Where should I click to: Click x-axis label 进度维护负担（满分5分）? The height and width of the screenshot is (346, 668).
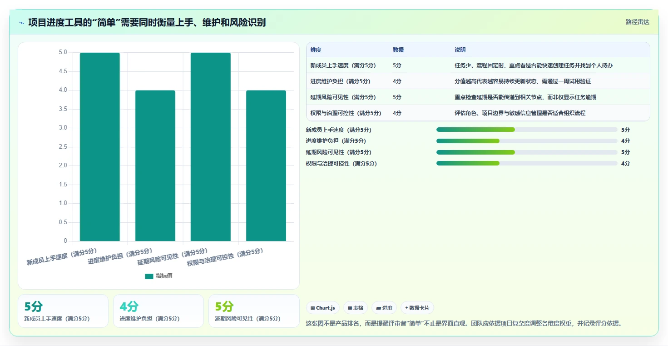point(120,256)
